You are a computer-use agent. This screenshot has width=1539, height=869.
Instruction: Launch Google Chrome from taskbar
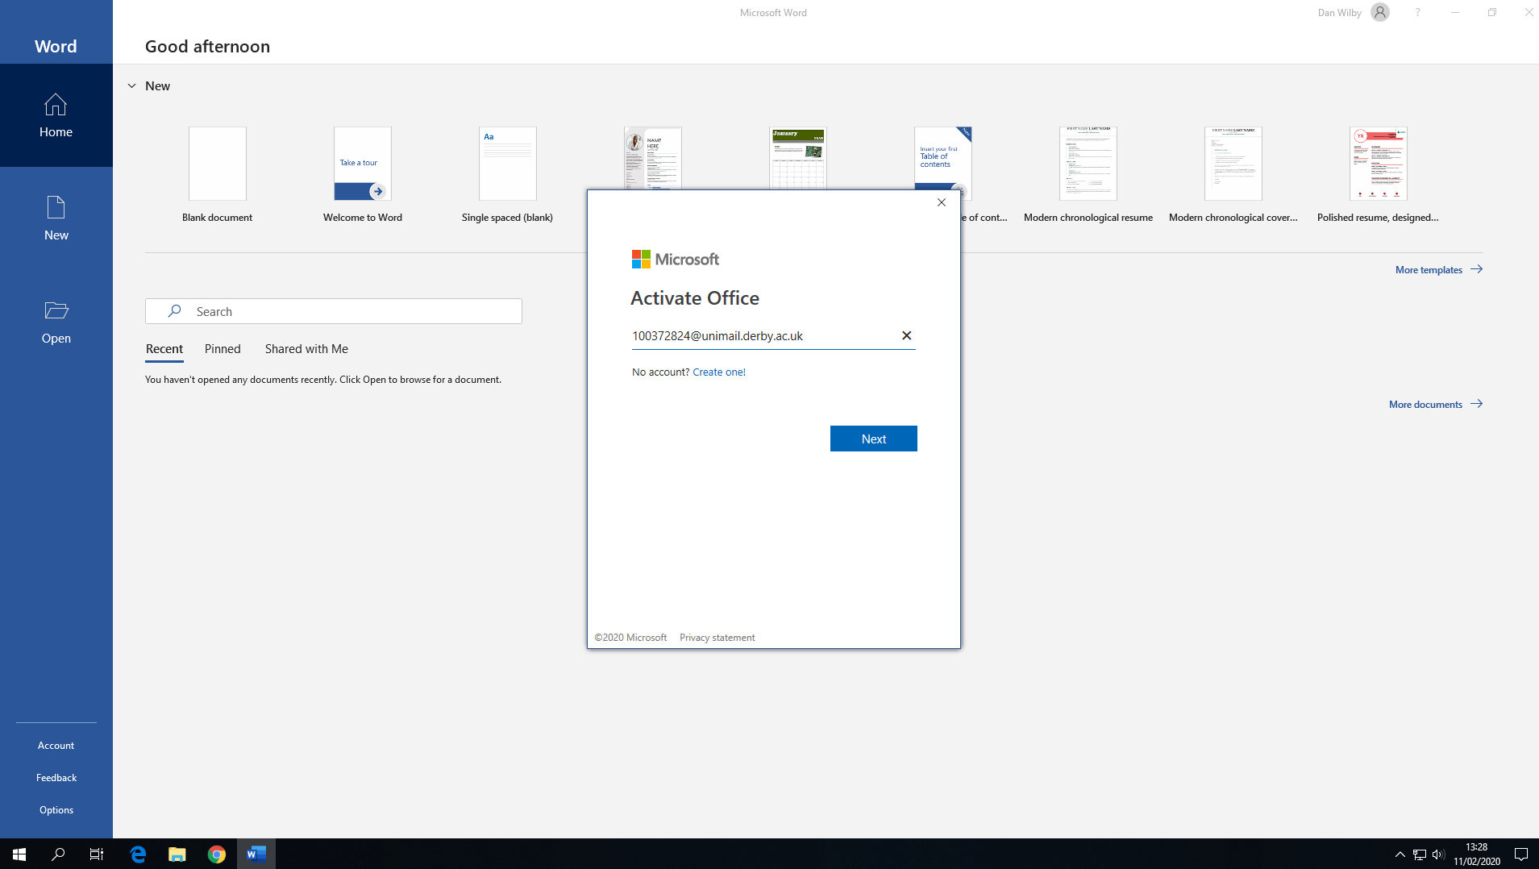[x=216, y=854]
